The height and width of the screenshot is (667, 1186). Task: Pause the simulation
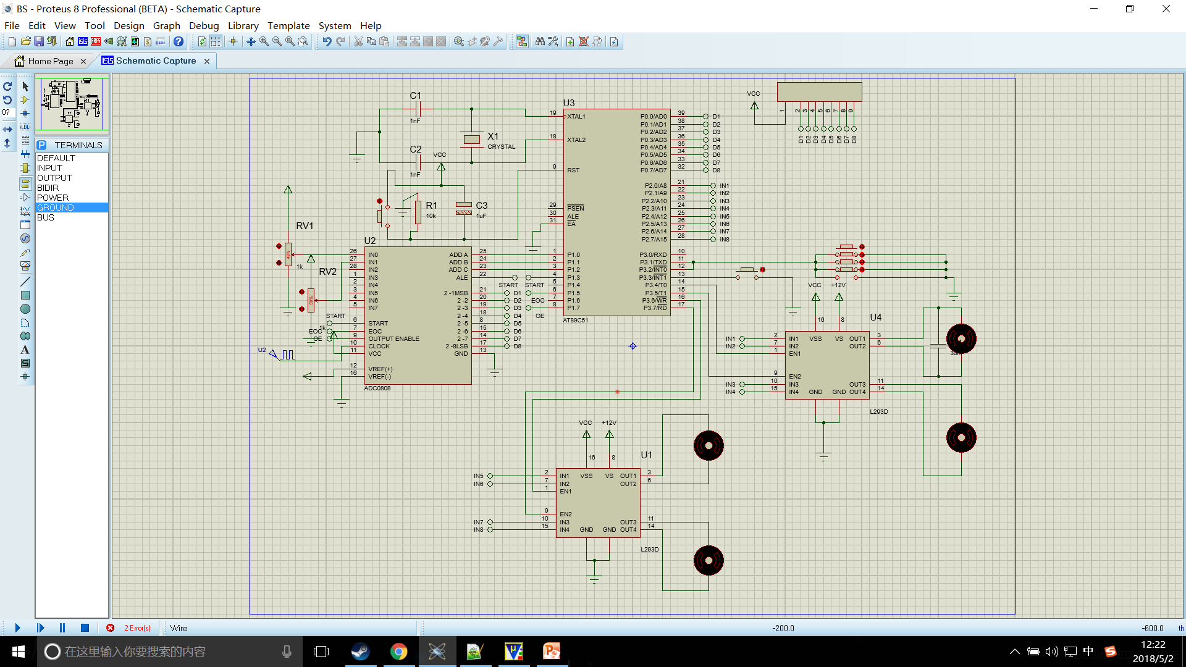click(62, 628)
